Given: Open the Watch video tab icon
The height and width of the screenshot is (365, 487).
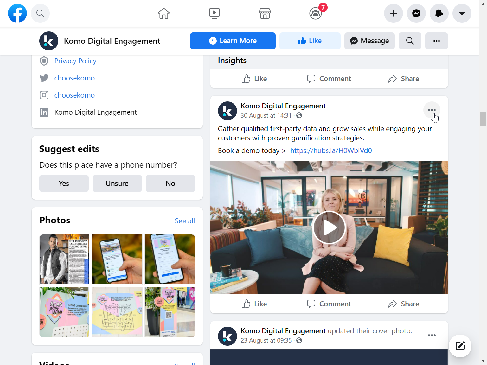Looking at the screenshot, I should coord(215,13).
